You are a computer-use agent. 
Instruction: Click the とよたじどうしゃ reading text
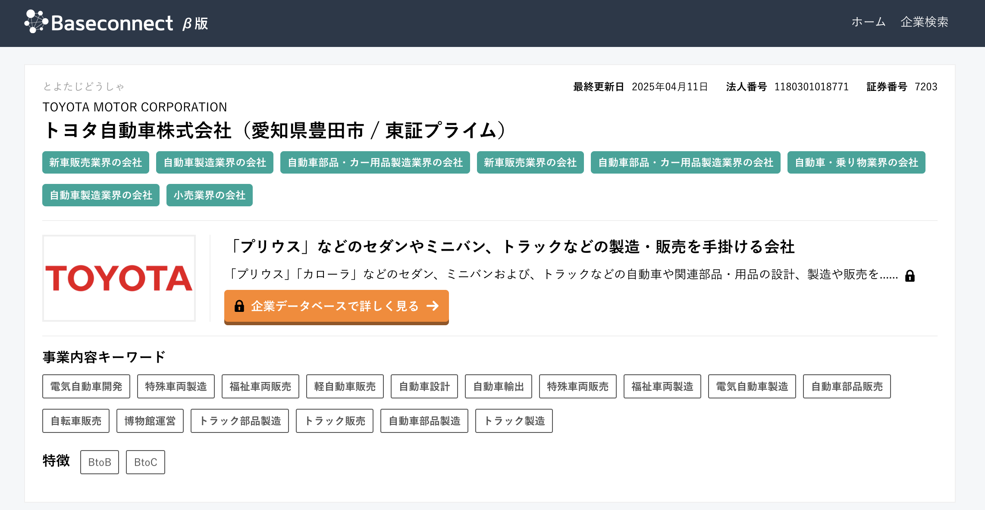pyautogui.click(x=84, y=87)
